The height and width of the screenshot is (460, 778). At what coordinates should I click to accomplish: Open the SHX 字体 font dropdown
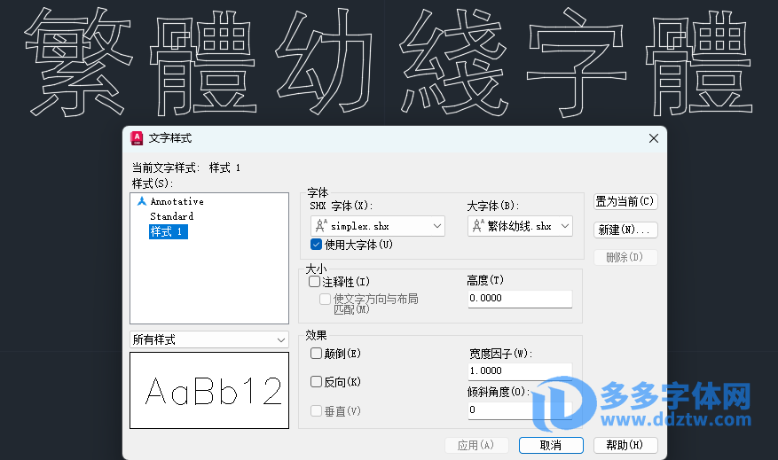coord(437,227)
